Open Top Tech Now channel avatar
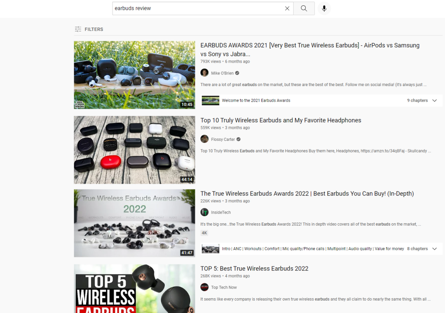Viewport: 445px width, 313px height. click(x=204, y=287)
